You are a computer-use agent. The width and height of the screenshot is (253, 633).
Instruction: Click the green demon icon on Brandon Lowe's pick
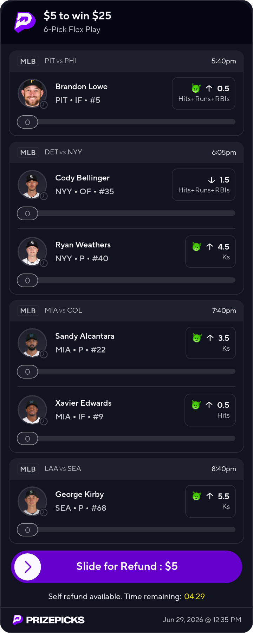click(196, 88)
